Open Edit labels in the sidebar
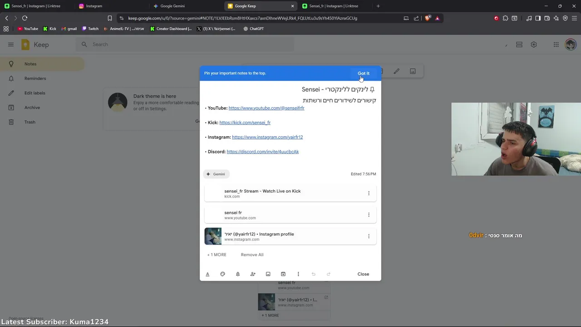This screenshot has width=581, height=327. point(42,93)
